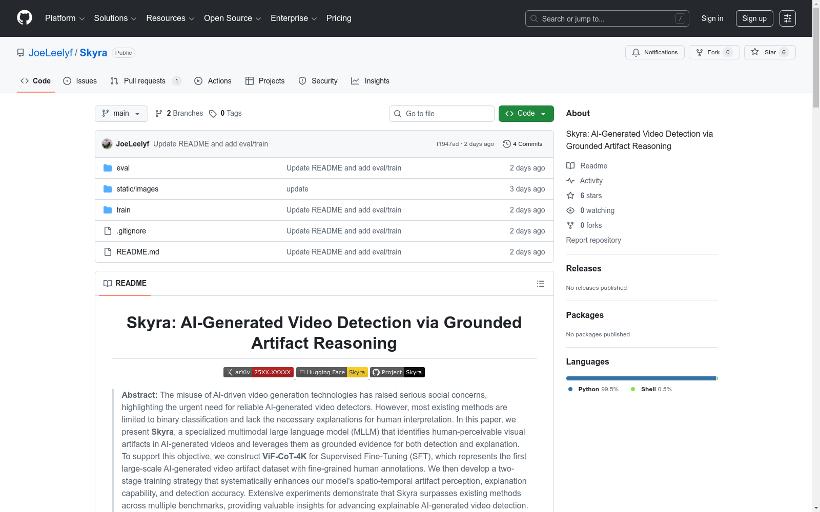Open the green Code dropdown button
Screen dimensions: 820x512
tap(526, 114)
